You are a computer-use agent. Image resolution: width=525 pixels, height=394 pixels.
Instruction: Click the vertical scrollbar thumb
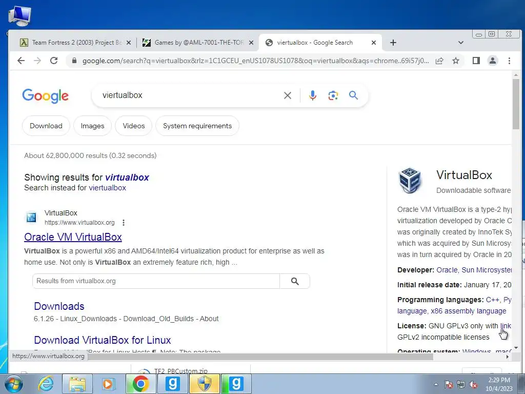coord(516,104)
